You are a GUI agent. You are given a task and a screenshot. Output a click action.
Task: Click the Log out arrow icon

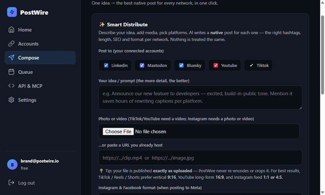(11, 183)
